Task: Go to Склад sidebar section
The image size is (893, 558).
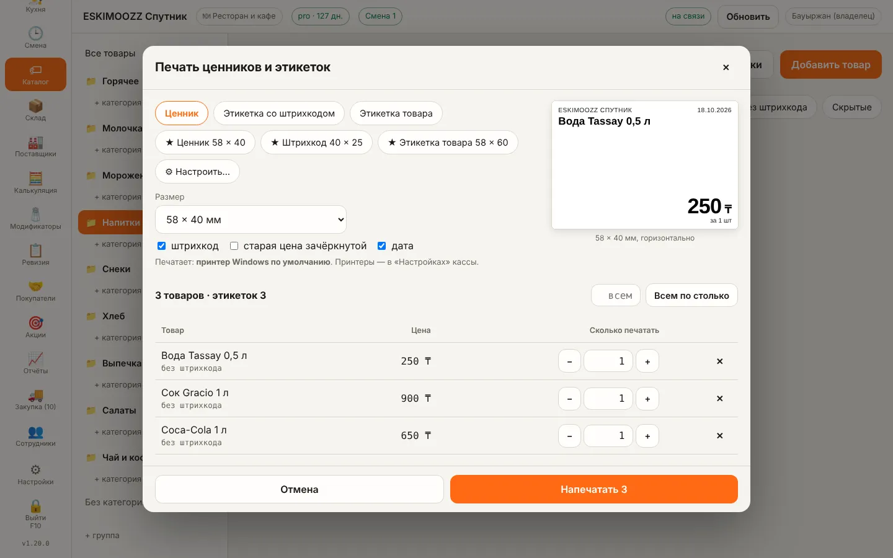Action: (x=35, y=110)
